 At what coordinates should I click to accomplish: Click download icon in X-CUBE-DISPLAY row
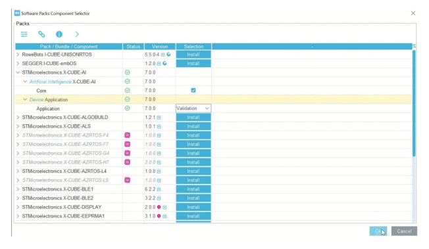pos(164,207)
